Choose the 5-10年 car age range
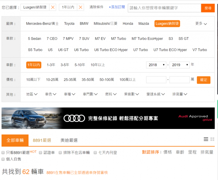 click(80, 65)
